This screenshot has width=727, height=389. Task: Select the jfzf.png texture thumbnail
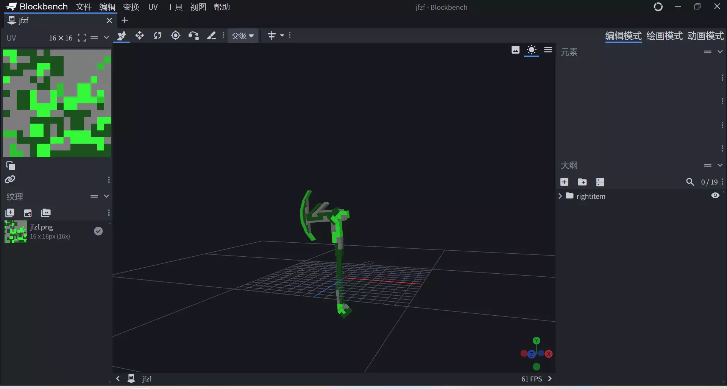[16, 231]
